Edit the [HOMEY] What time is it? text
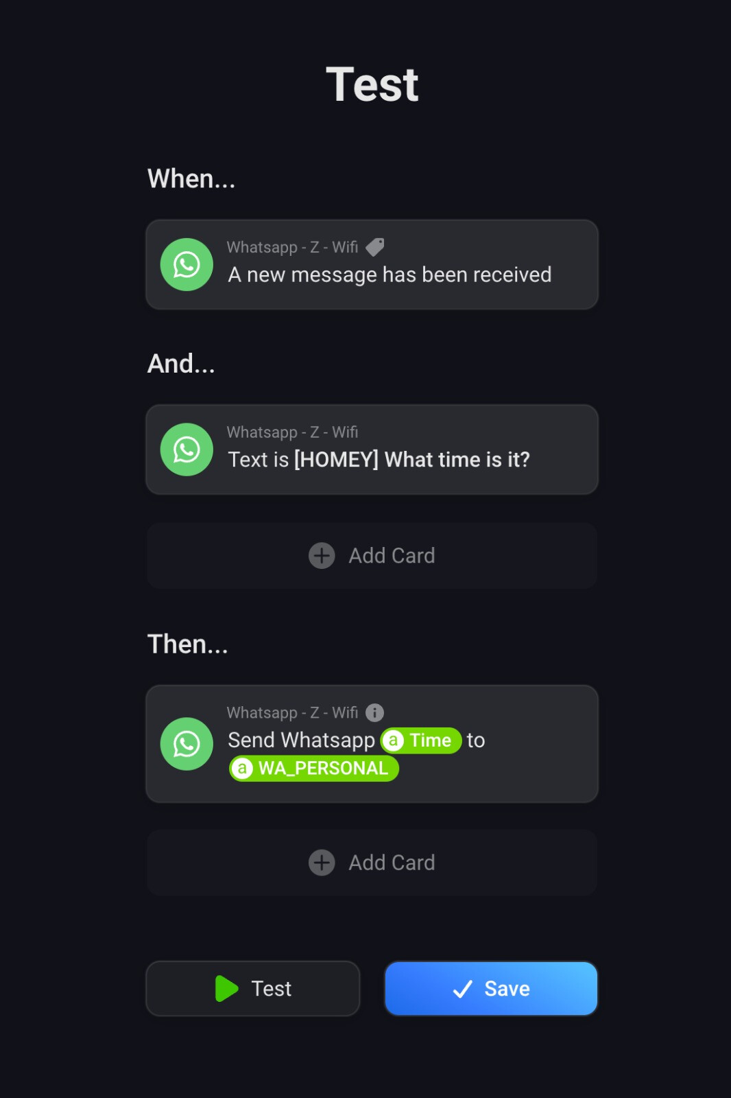This screenshot has height=1098, width=731. coord(411,460)
